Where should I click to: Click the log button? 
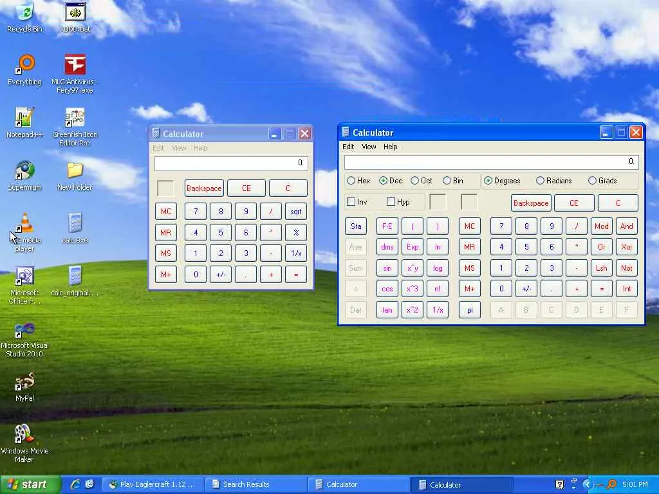(x=438, y=268)
